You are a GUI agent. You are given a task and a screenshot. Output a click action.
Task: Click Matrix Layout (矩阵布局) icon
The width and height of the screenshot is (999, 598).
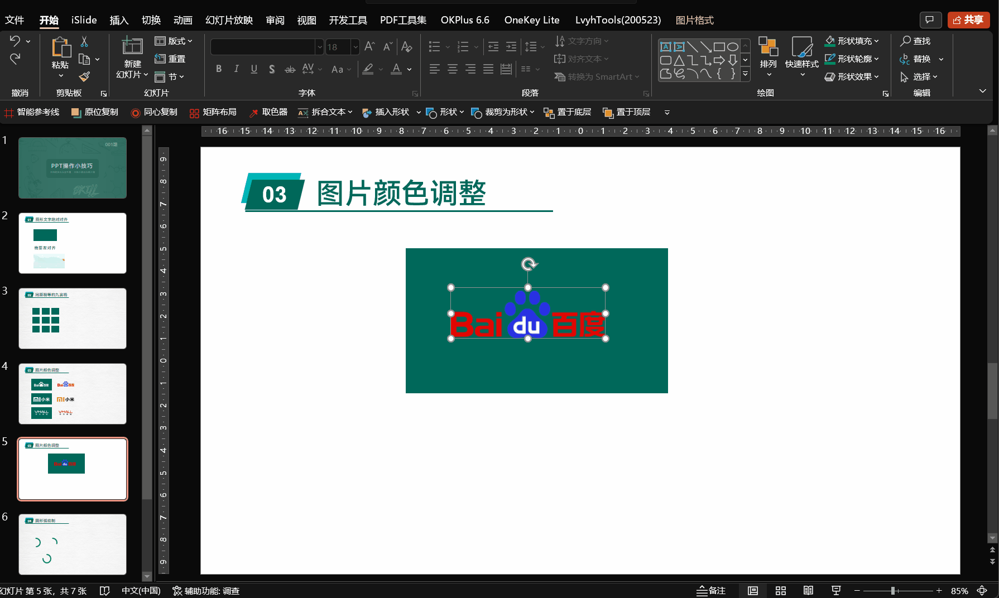194,113
